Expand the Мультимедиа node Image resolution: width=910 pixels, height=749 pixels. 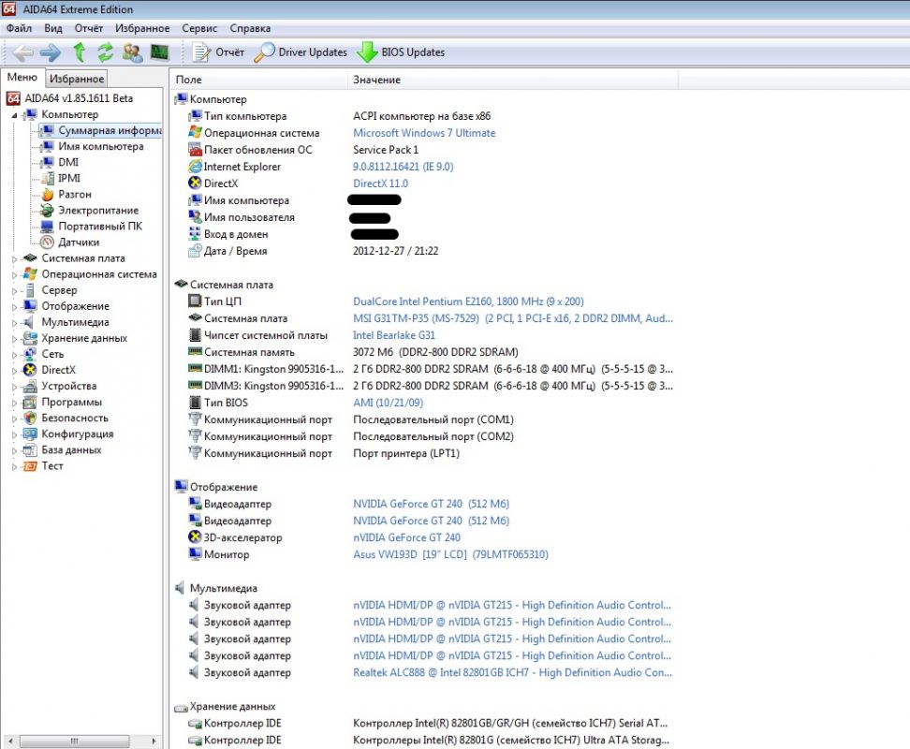[14, 323]
